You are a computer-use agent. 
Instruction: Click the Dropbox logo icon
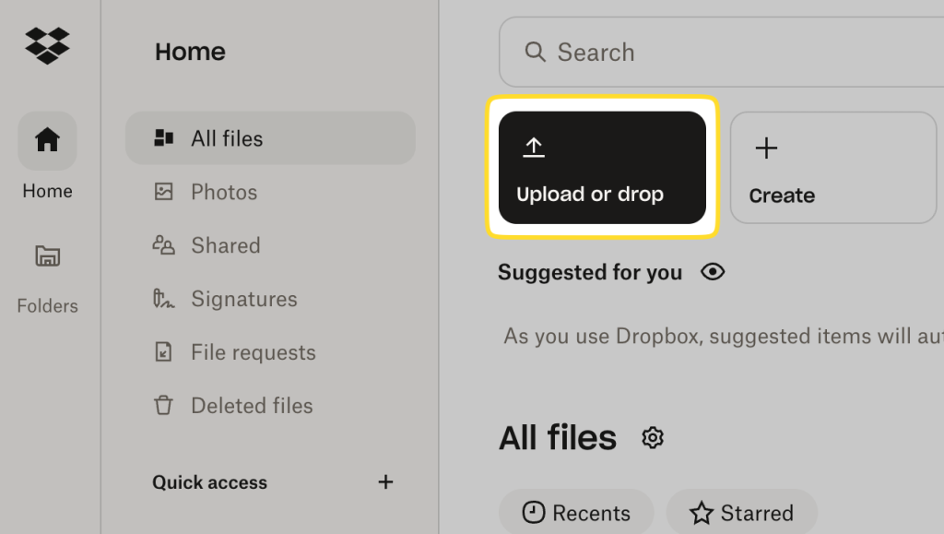[x=46, y=46]
